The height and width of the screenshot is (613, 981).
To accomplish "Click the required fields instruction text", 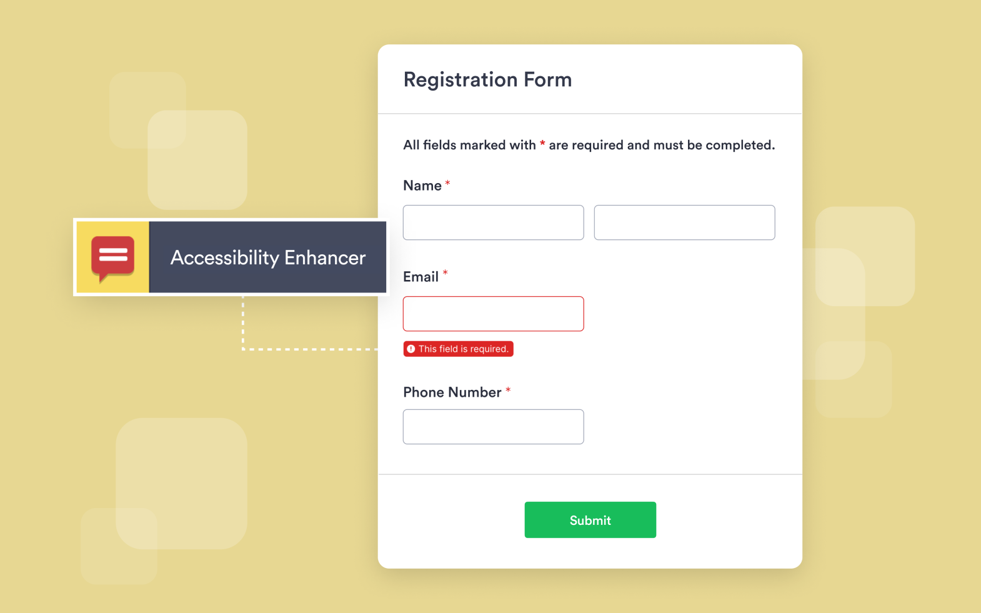I will [x=587, y=144].
